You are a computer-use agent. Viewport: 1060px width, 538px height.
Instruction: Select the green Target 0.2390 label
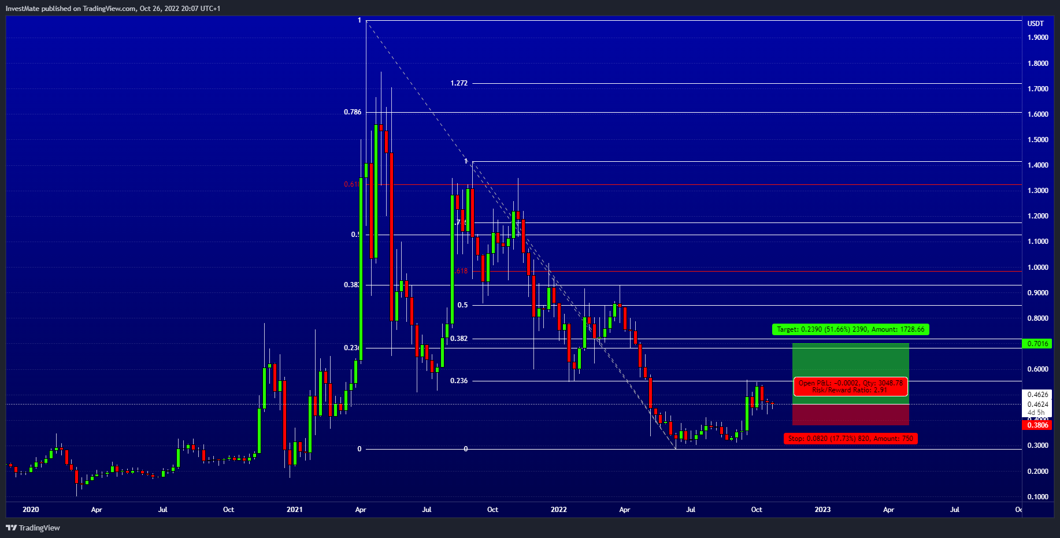click(850, 329)
